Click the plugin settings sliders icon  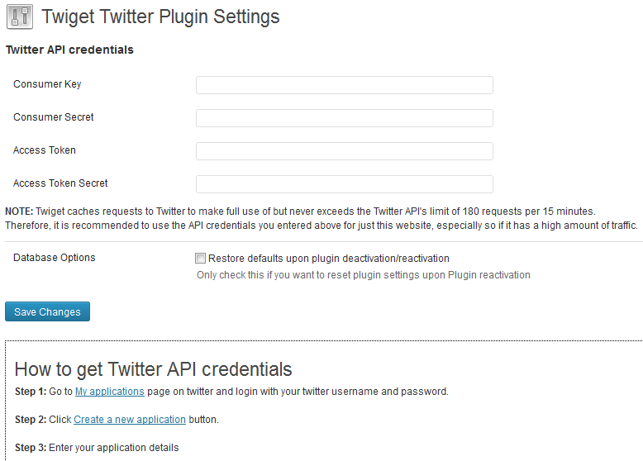(x=20, y=17)
